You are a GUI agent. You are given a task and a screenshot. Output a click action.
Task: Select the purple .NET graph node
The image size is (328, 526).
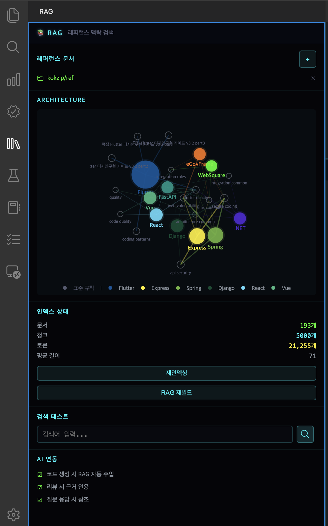pos(240,218)
